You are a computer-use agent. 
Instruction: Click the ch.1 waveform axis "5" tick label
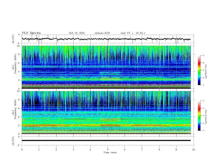pos(19,35)
